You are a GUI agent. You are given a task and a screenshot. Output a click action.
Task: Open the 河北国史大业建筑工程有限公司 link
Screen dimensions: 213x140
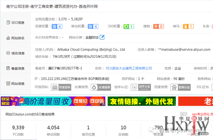click(x=129, y=68)
